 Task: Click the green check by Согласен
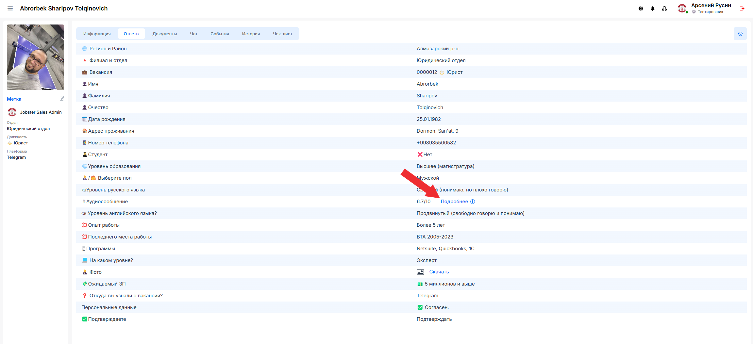(420, 307)
